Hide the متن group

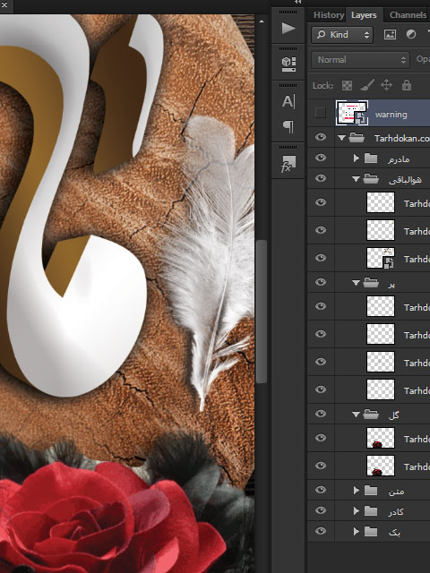[321, 490]
